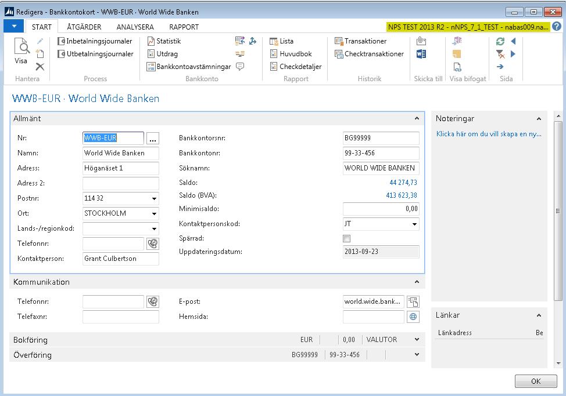Click the OneNote icon in Visa bifogat
The image size is (566, 396).
(457, 41)
